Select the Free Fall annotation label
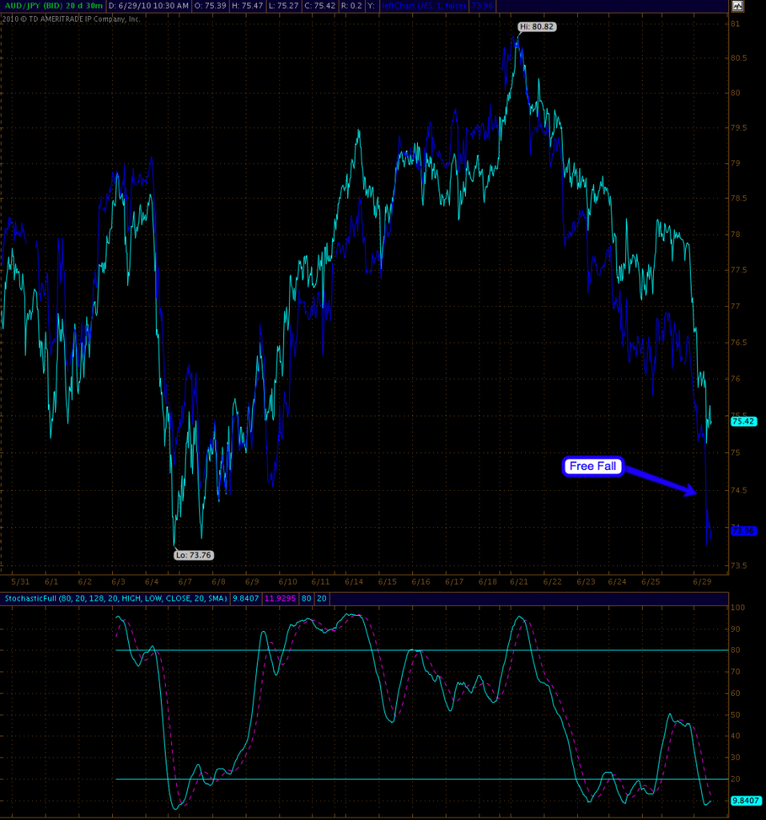This screenshot has width=766, height=820. 593,467
